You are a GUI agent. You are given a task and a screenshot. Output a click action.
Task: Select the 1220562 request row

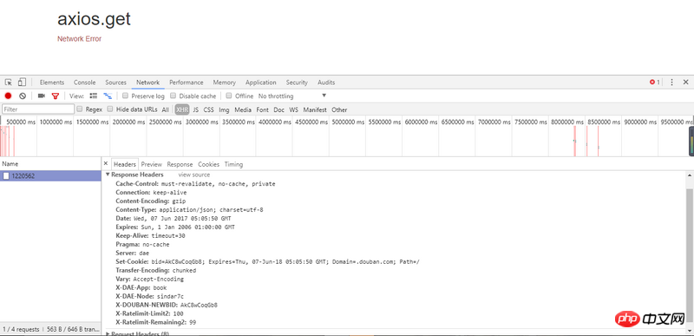click(50, 175)
